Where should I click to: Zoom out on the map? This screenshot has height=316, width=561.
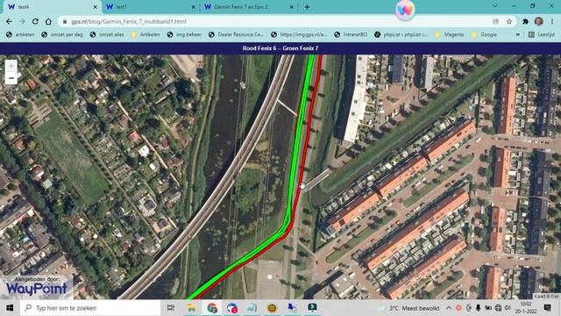[11, 78]
